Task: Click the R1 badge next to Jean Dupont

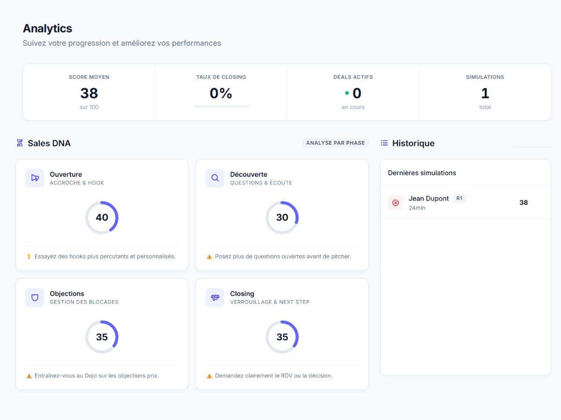Action: point(459,198)
